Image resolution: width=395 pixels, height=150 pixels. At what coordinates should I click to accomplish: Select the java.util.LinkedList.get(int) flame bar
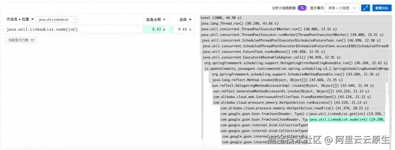pos(347,114)
